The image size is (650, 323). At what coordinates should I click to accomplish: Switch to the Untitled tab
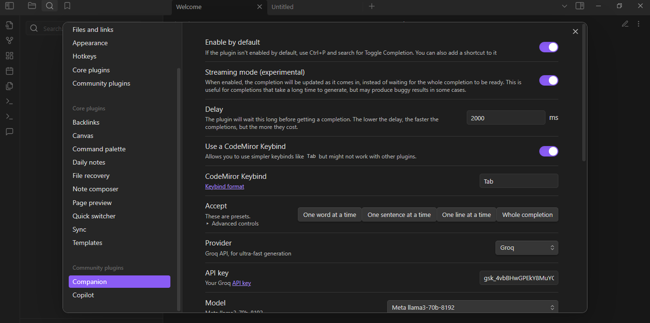click(314, 7)
